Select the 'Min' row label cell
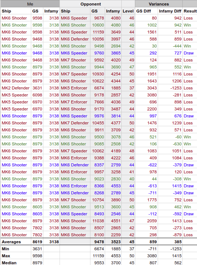This screenshot has height=265, width=197. click(16, 249)
